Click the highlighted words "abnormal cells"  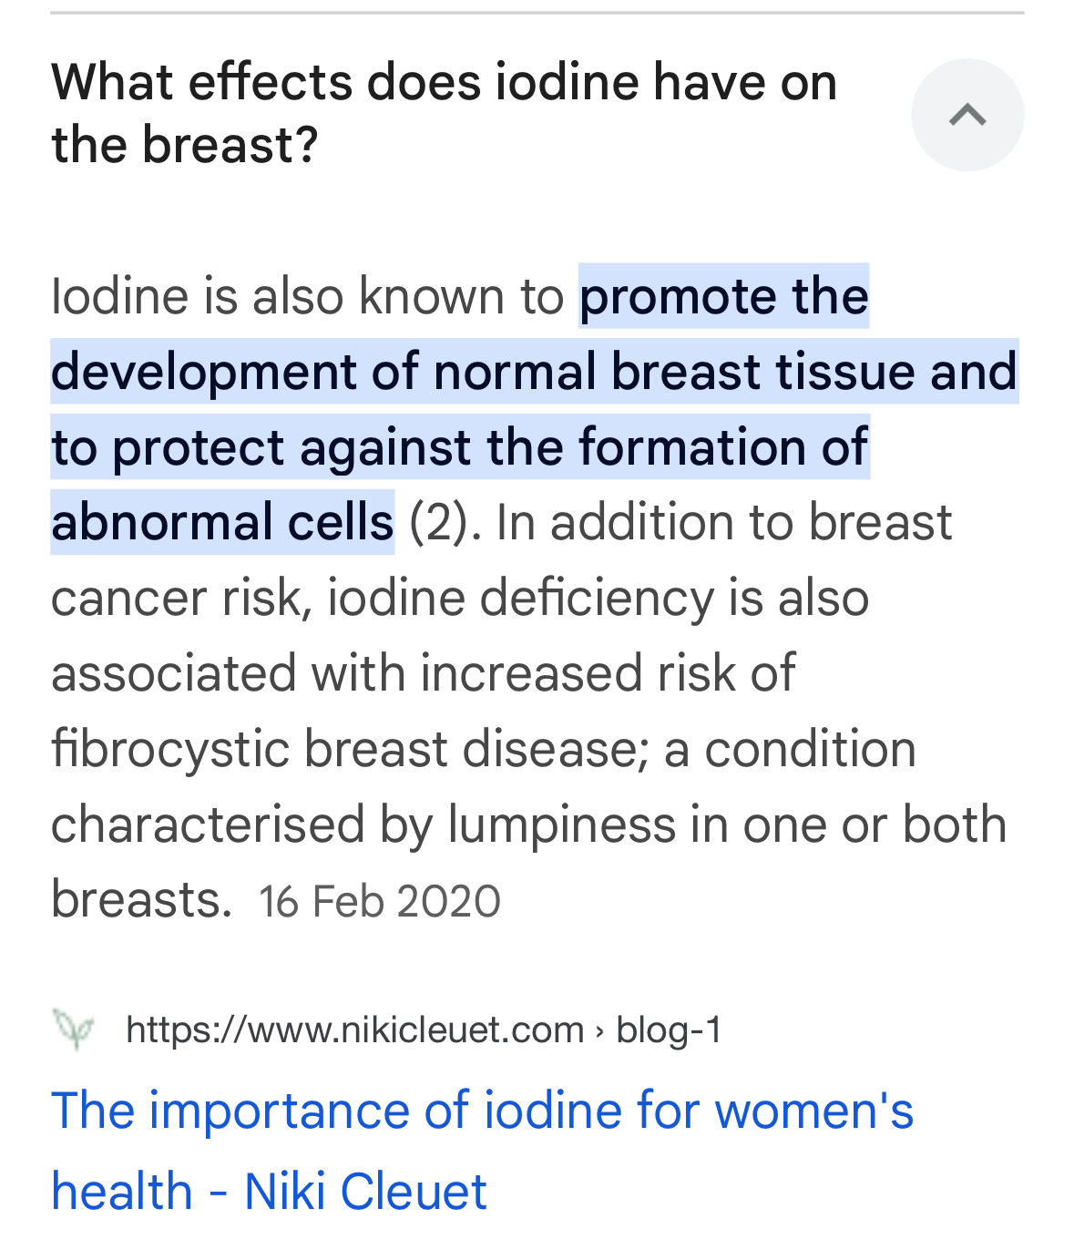(x=222, y=522)
